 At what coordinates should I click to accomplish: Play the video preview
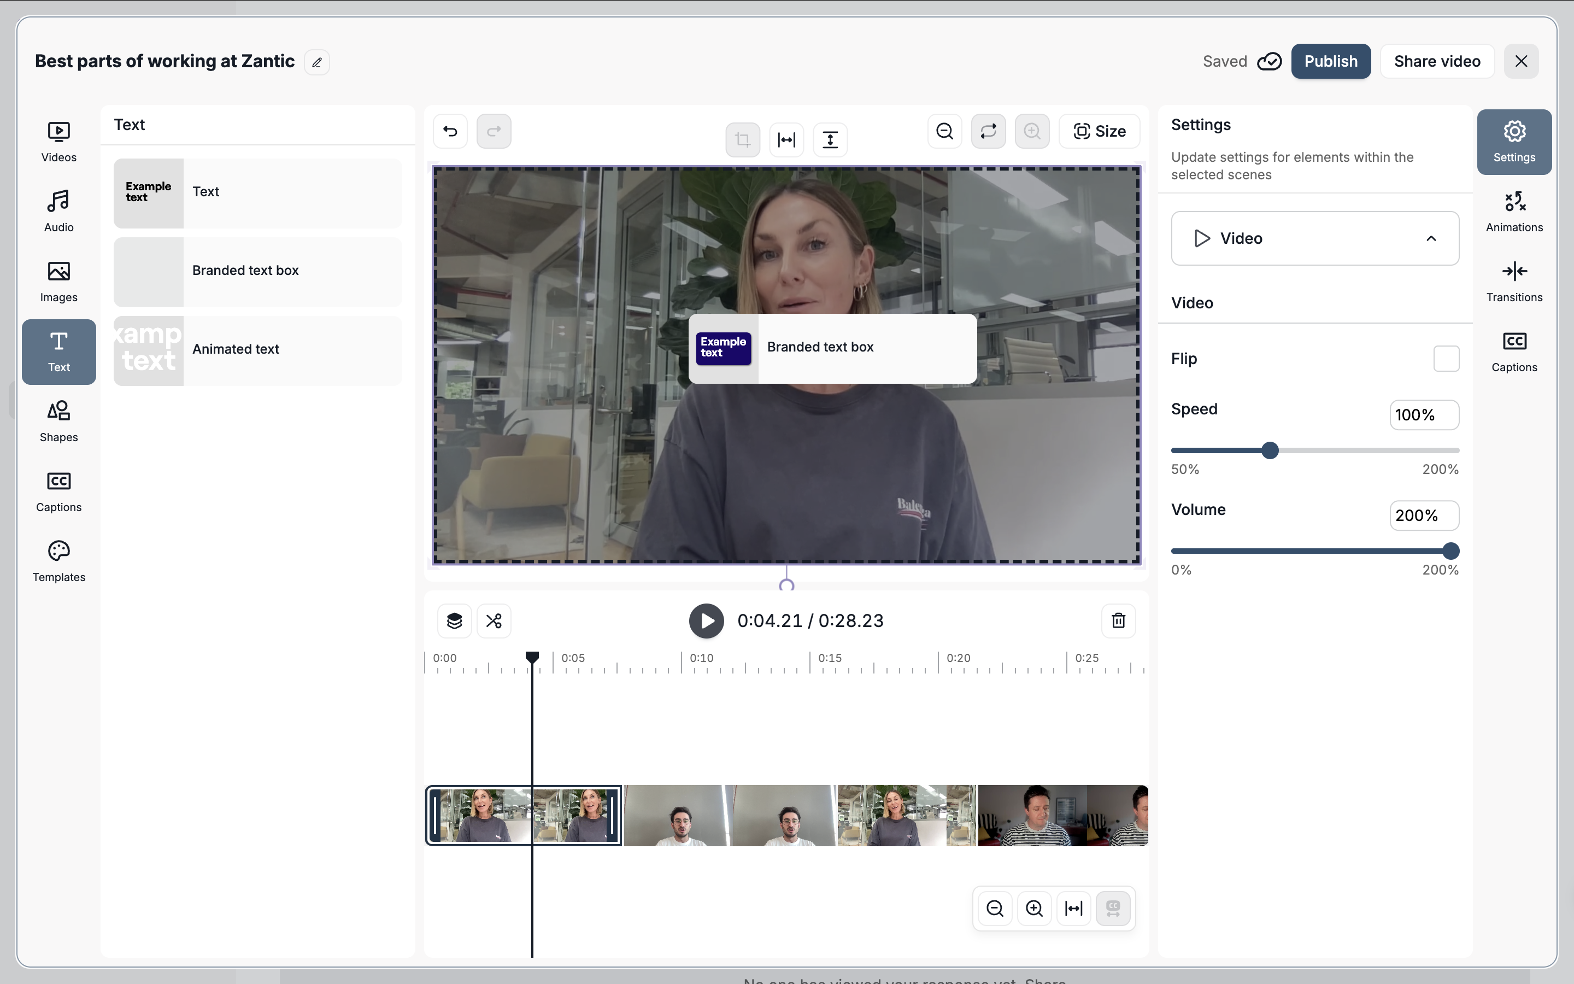706,621
